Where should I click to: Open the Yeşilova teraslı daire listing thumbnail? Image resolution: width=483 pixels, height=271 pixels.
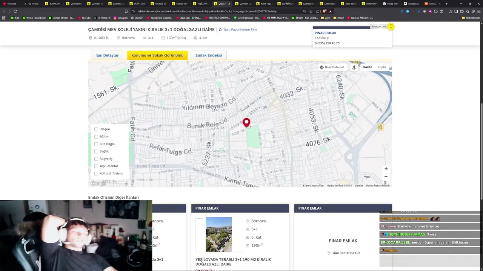[x=219, y=234]
